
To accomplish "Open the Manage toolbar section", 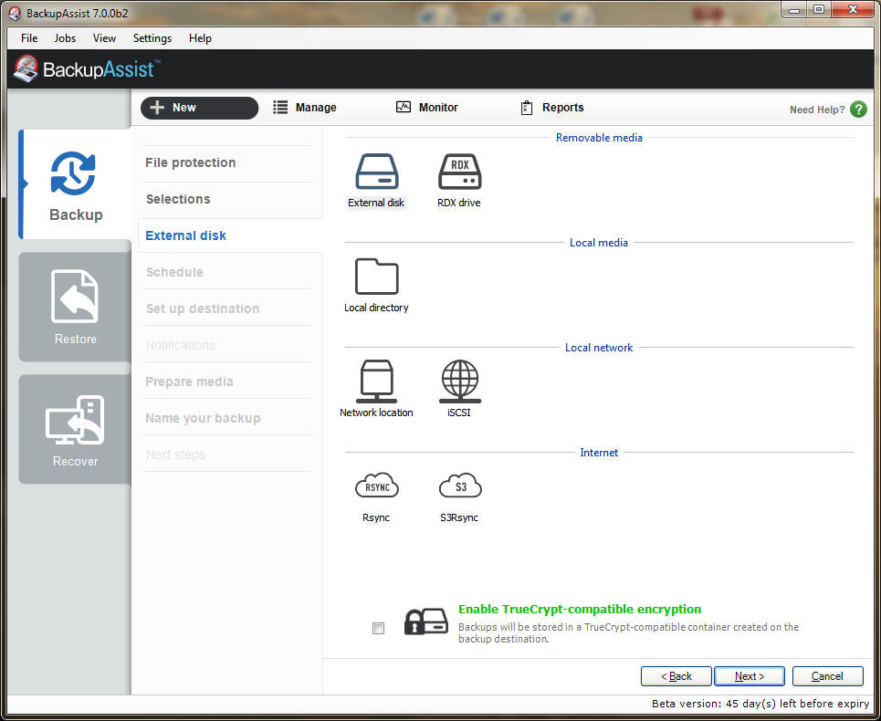I will click(x=305, y=108).
